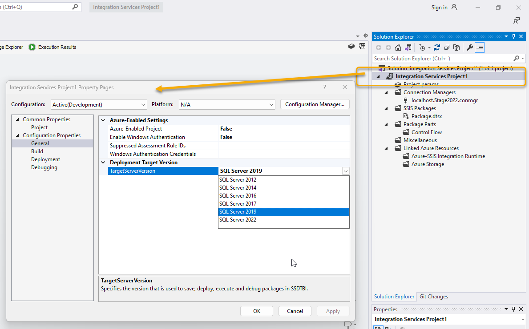Click the Forward arrow in Solution Explorer toolbar
Image resolution: width=529 pixels, height=329 pixels.
tap(388, 48)
